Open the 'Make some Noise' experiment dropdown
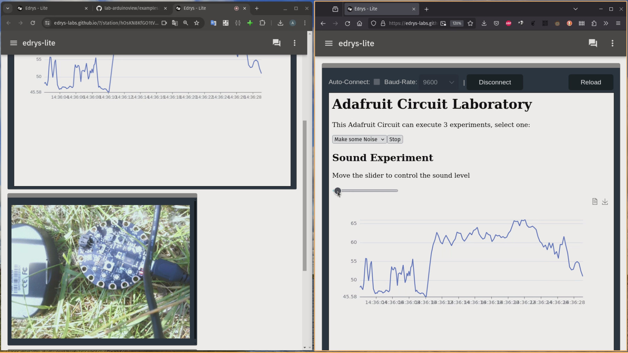Viewport: 628px width, 353px height. [359, 139]
